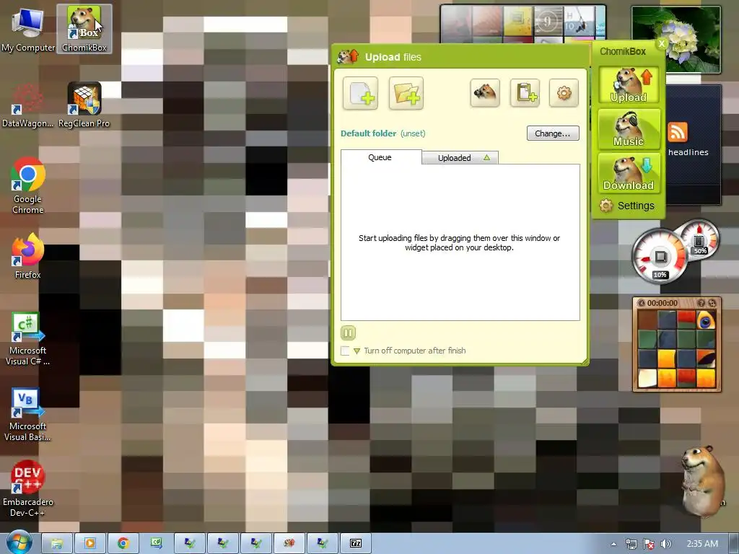The height and width of the screenshot is (554, 739).
Task: Open Windows Media Player from the taskbar
Action: (89, 543)
